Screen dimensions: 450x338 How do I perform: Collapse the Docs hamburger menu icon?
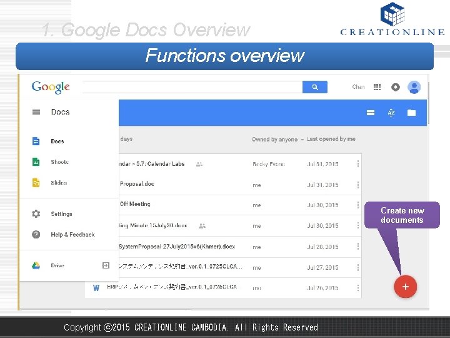[x=36, y=112]
